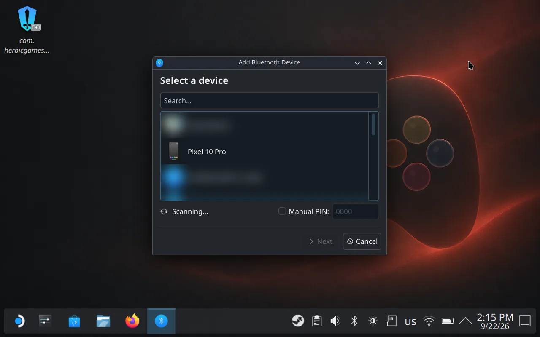Click the greyed-out Next button
The width and height of the screenshot is (540, 337).
[321, 241]
